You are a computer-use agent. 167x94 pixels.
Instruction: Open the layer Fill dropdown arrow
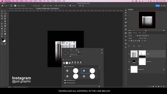147,41
